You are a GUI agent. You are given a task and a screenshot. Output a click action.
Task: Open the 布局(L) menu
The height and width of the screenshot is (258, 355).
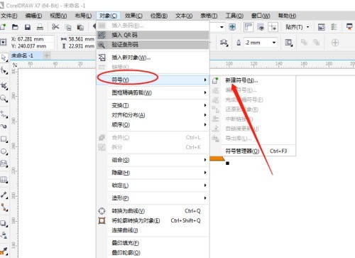83,16
